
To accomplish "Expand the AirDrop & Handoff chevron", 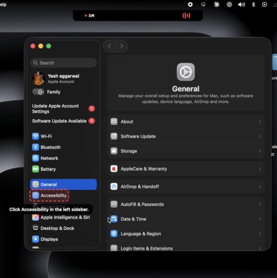I will (x=260, y=186).
